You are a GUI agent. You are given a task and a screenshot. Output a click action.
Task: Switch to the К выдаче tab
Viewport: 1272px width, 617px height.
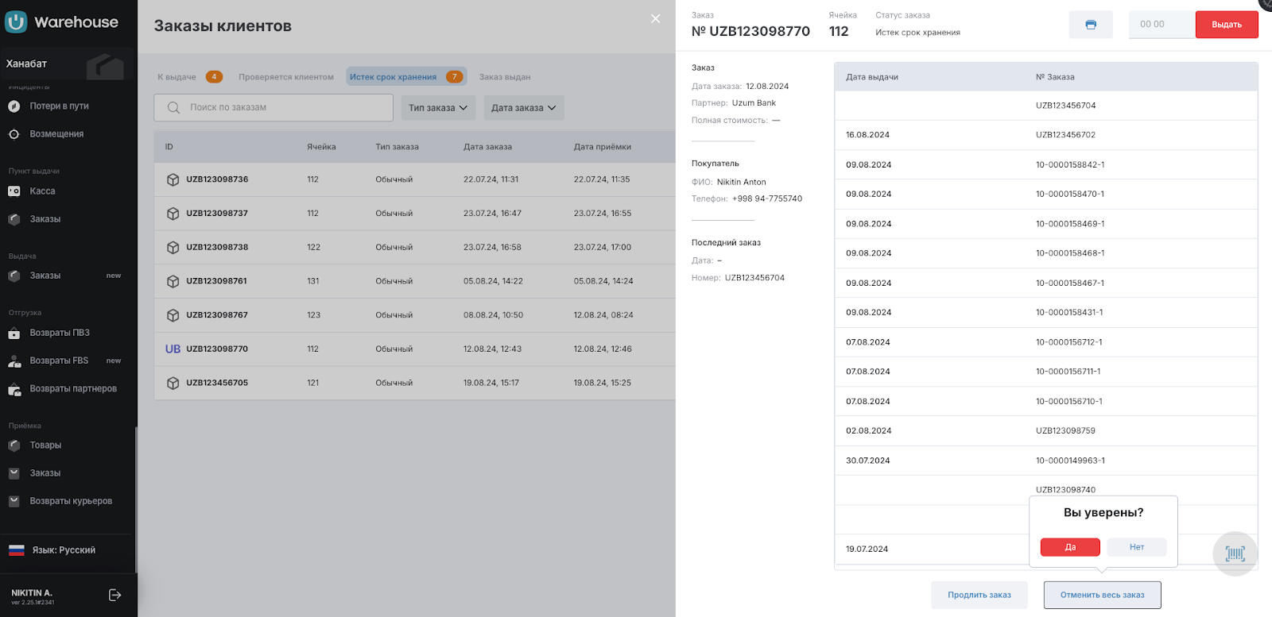point(177,77)
